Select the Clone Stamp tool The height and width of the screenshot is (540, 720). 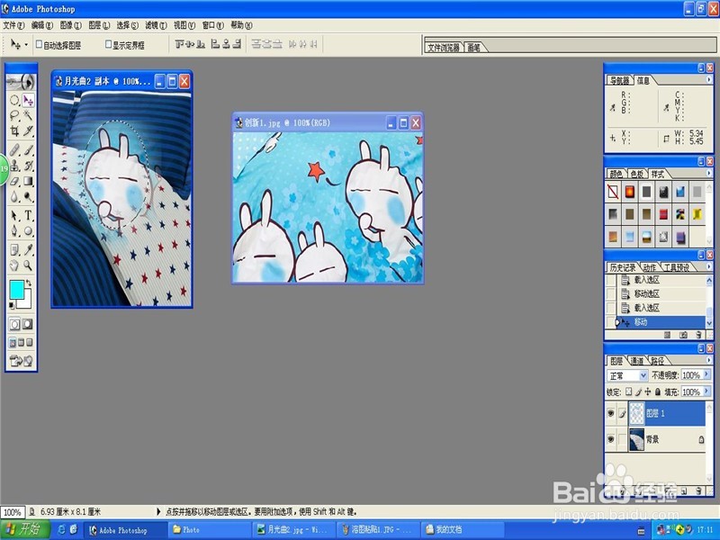click(x=14, y=166)
